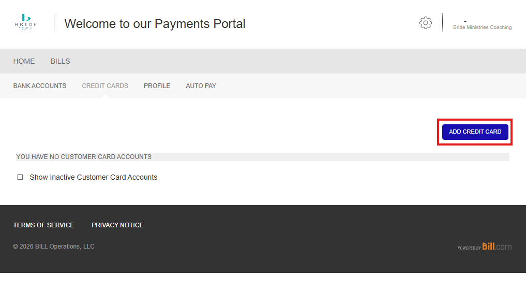Image resolution: width=526 pixels, height=290 pixels.
Task: Open the TERMS OF SERVICE link
Action: pos(43,225)
